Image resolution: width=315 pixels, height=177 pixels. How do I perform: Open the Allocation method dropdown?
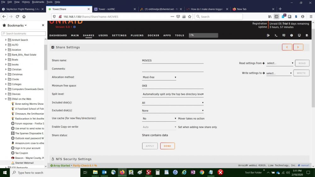(x=159, y=77)
